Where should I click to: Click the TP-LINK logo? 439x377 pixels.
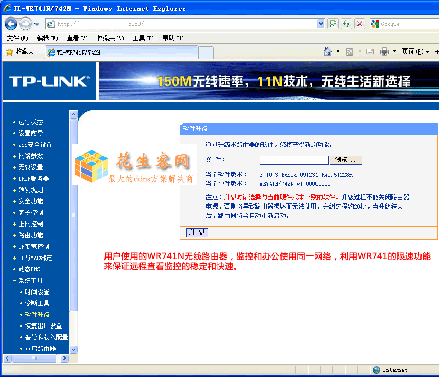coord(49,81)
